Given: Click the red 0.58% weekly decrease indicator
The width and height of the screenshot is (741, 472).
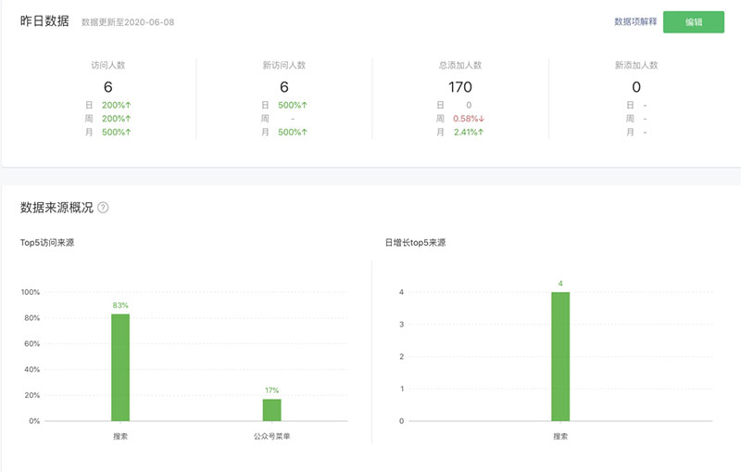Looking at the screenshot, I should (x=469, y=119).
